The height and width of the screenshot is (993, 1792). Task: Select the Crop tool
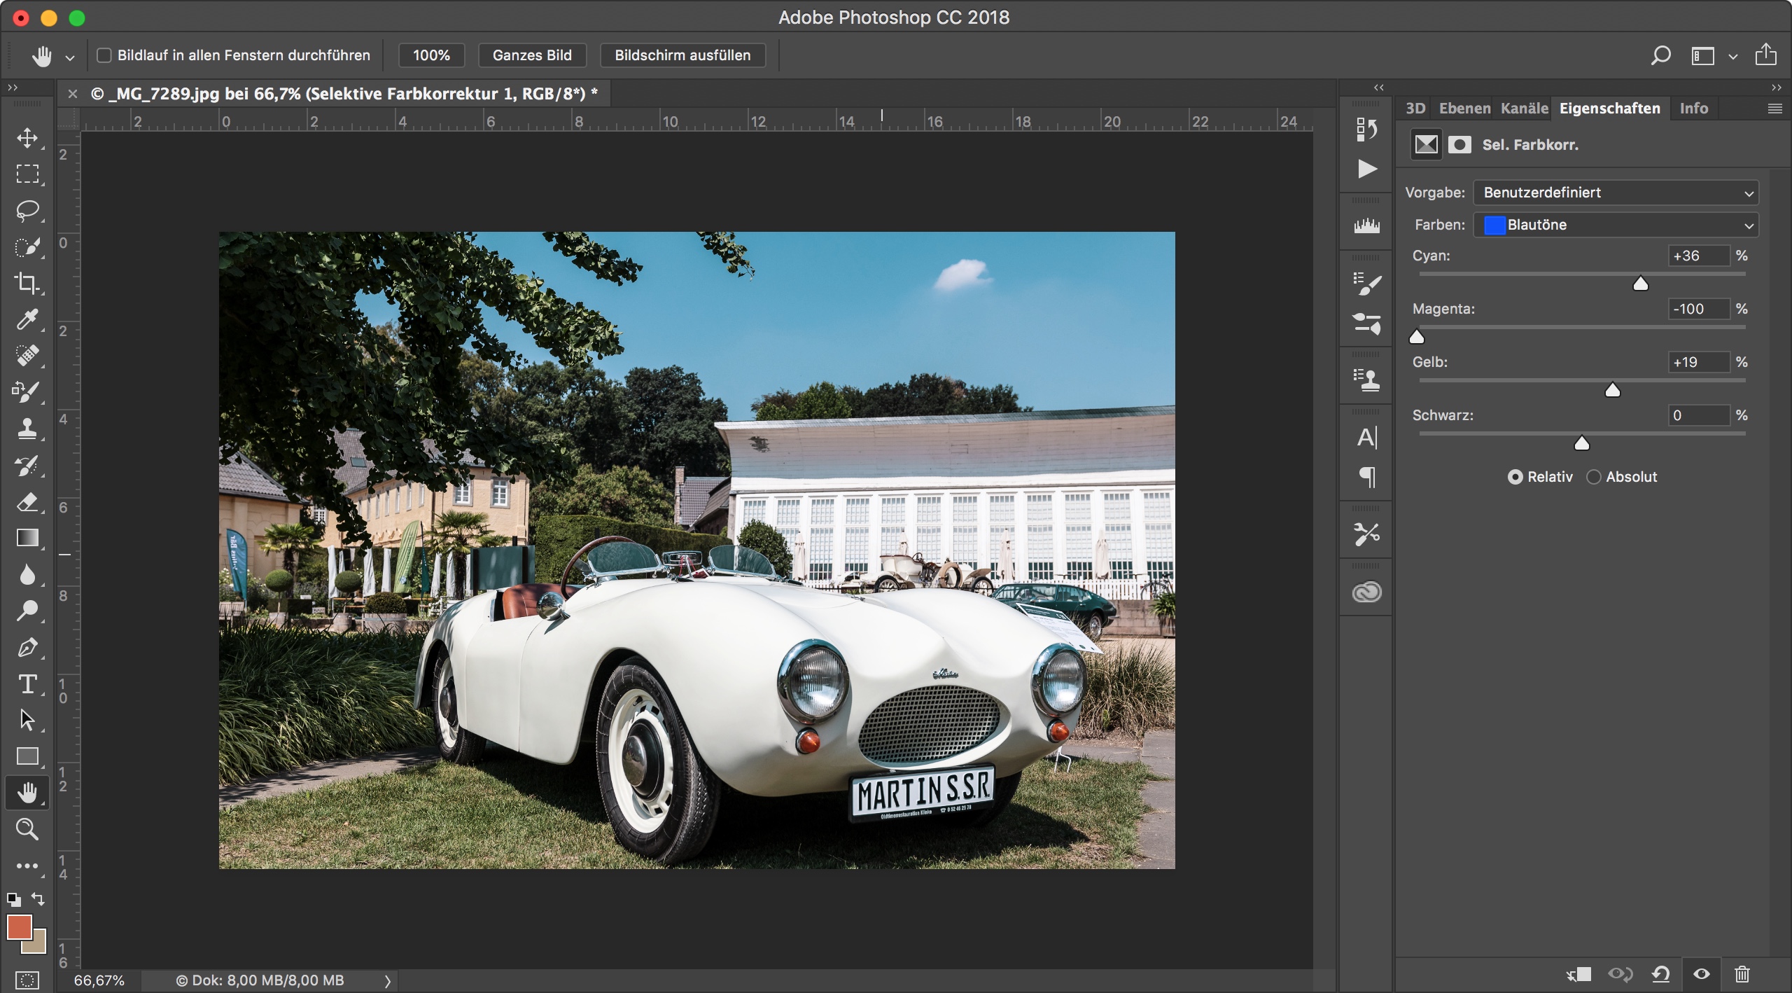pos(27,283)
